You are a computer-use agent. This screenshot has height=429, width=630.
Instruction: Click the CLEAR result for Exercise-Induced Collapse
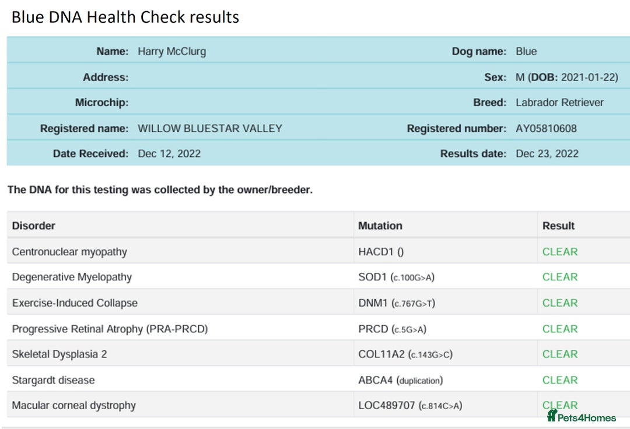pyautogui.click(x=560, y=303)
